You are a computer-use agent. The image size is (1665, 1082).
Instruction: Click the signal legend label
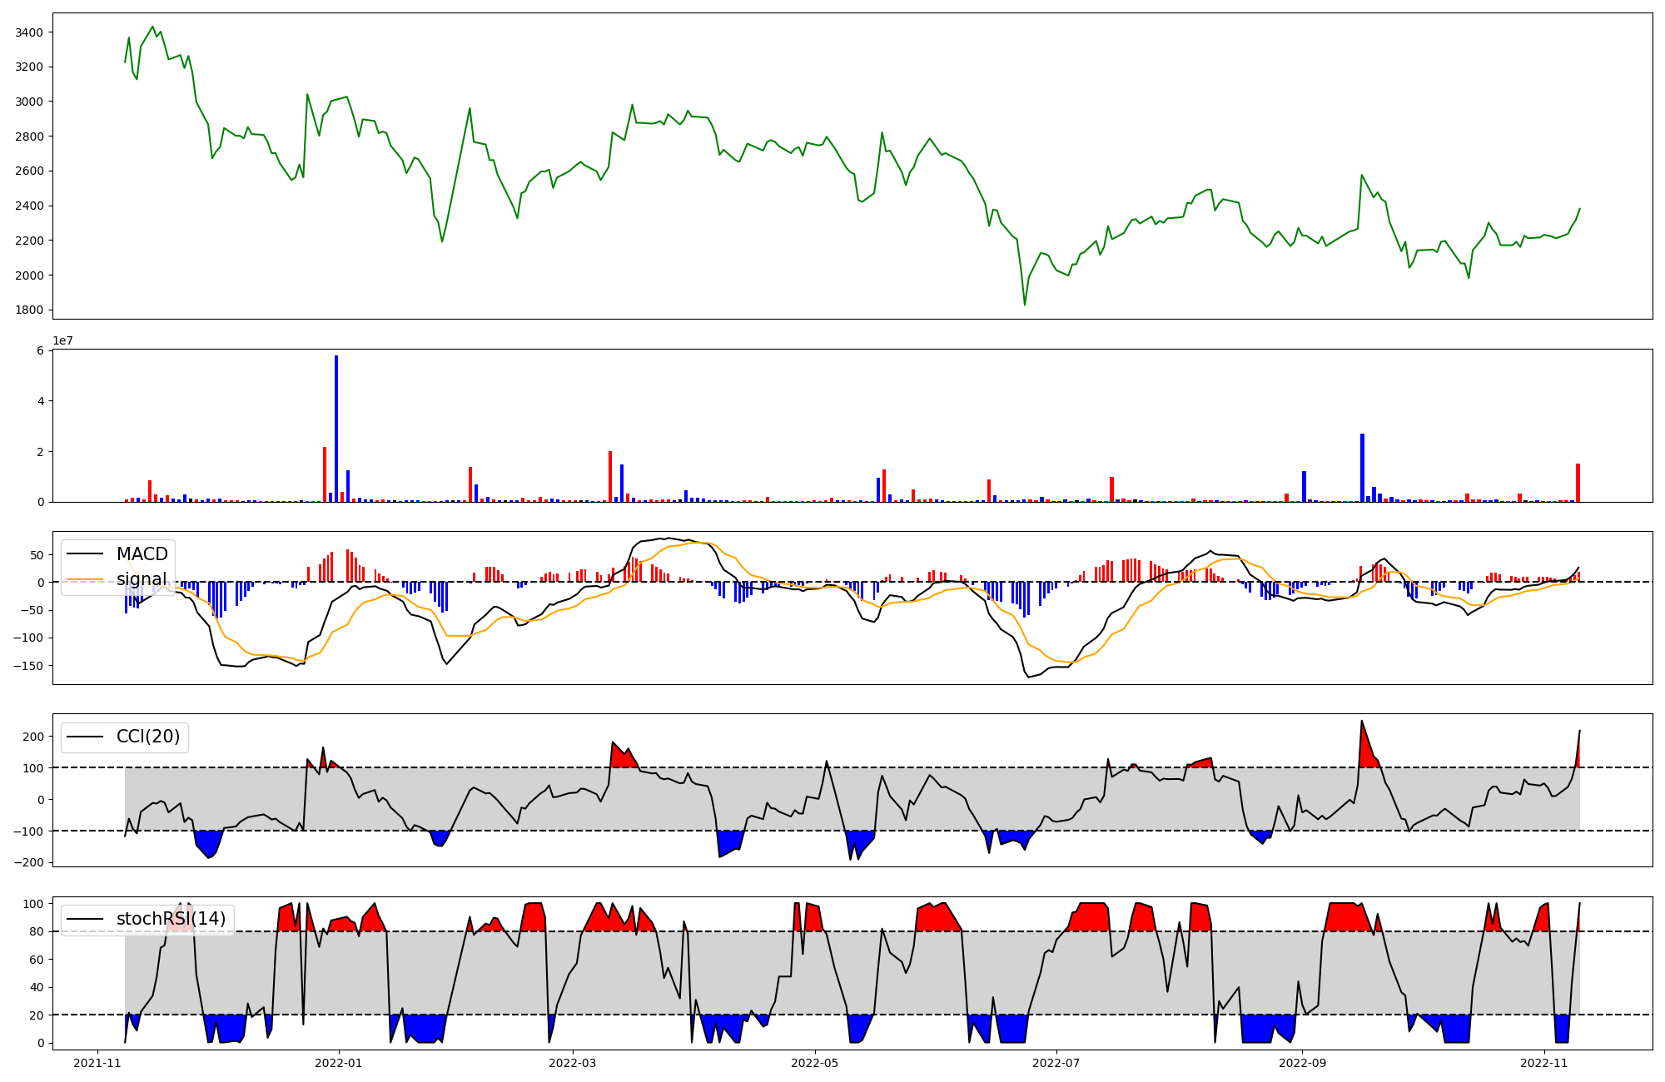[x=142, y=579]
